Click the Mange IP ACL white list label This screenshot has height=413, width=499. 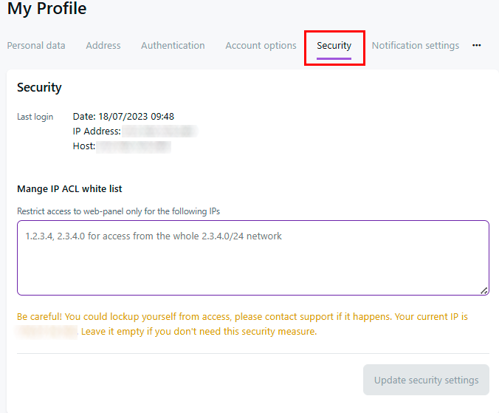click(x=69, y=189)
